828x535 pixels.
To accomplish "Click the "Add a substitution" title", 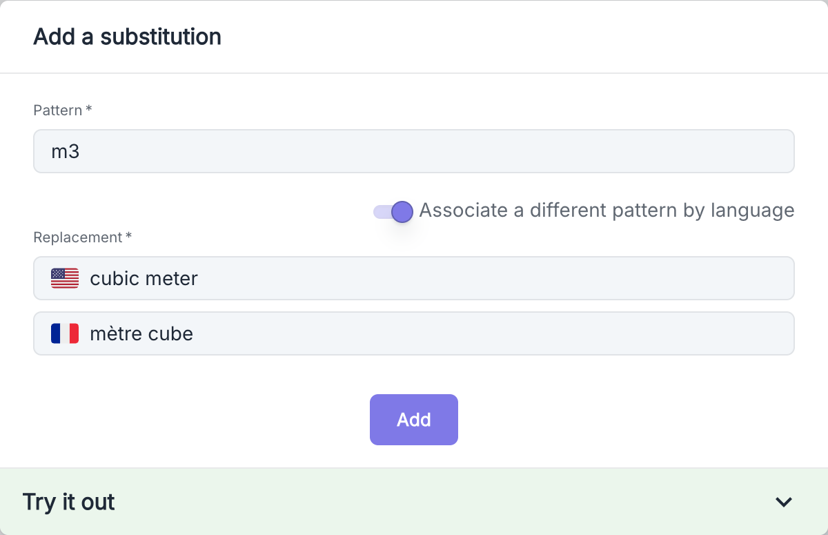I will [x=128, y=37].
